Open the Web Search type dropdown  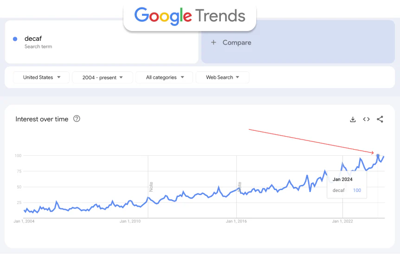[x=222, y=77]
